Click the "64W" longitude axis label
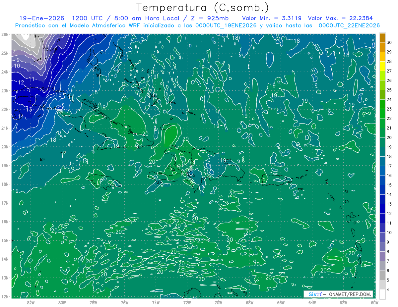The width and height of the screenshot is (398, 307). tap(312, 302)
